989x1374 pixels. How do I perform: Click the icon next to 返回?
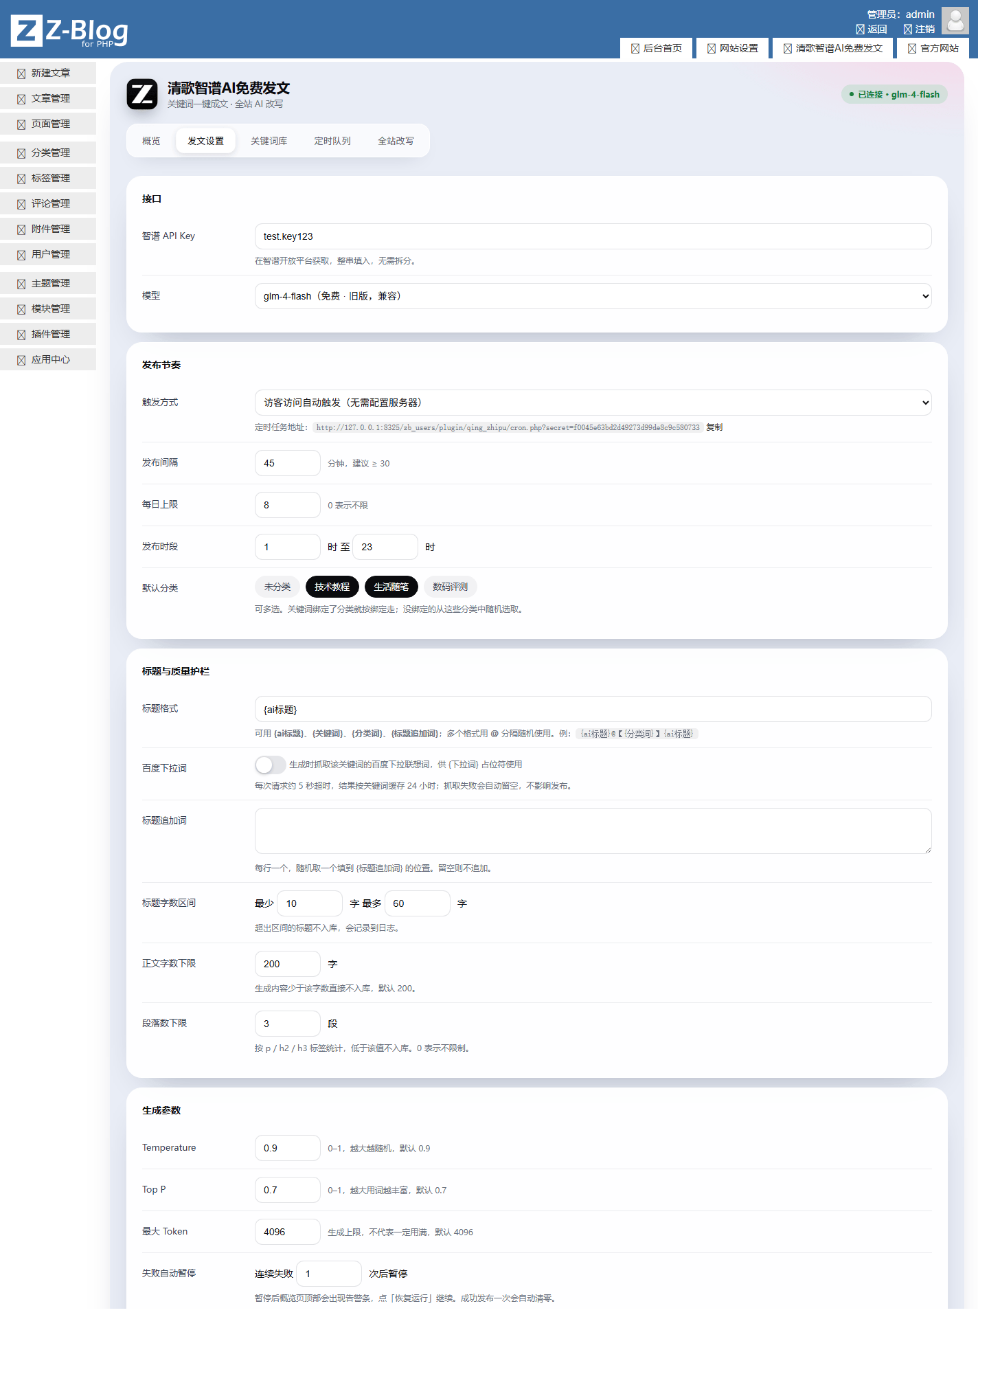click(860, 30)
